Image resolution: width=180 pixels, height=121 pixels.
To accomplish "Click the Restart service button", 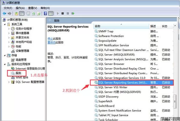I will tap(73, 13).
